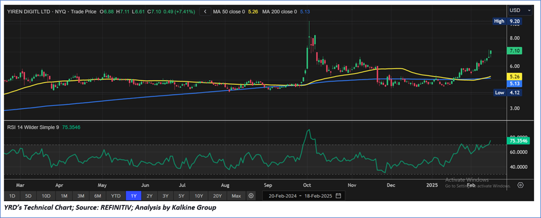541x218 pixels.
Task: Select the 10Y time range
Action: point(200,195)
